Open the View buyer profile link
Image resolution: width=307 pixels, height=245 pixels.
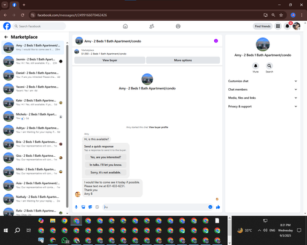(158, 127)
